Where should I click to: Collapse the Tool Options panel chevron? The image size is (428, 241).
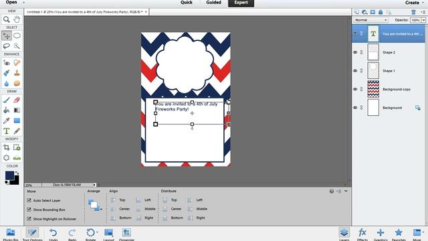(346, 191)
